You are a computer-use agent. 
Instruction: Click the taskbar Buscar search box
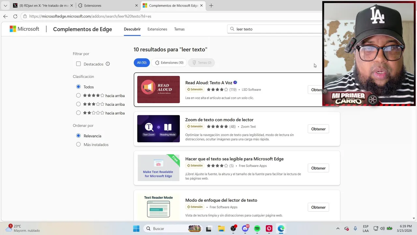pos(173,228)
